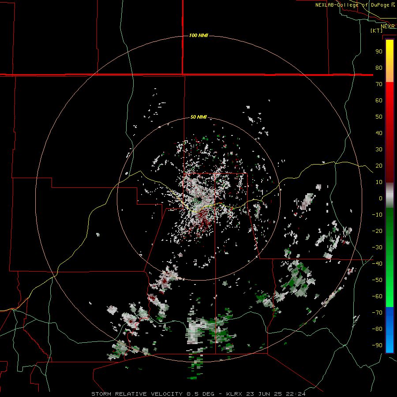Click the -10 scale label
Image resolution: width=397 pixels, height=397 pixels.
[x=377, y=215]
